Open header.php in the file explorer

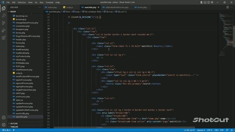21,40
